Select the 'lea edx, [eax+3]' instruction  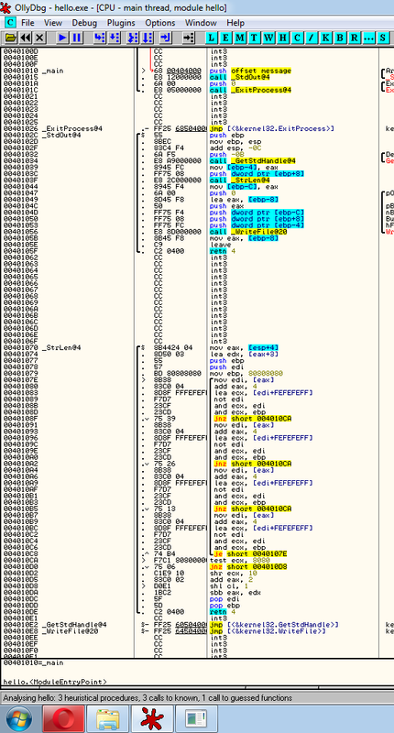245,354
